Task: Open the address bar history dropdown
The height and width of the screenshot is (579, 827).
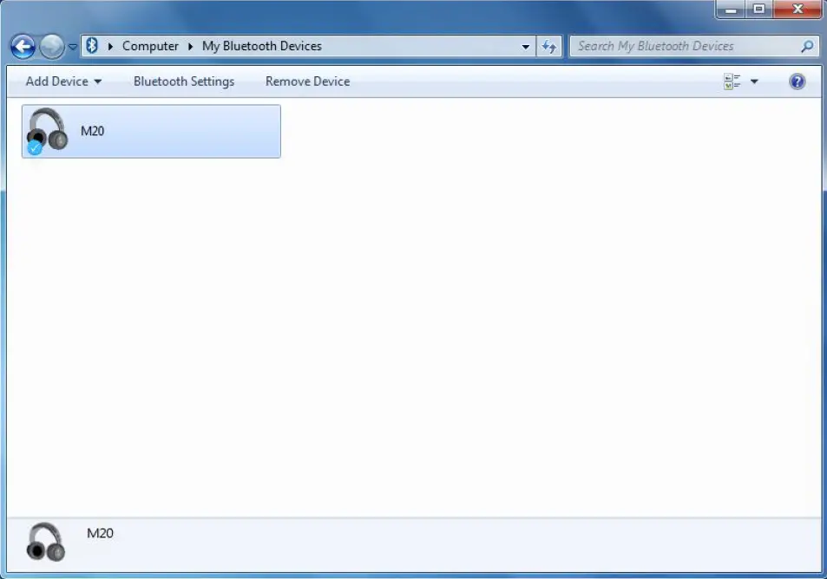Action: pos(525,46)
